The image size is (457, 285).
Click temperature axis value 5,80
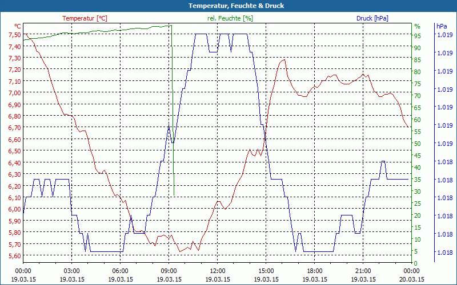click(15, 233)
